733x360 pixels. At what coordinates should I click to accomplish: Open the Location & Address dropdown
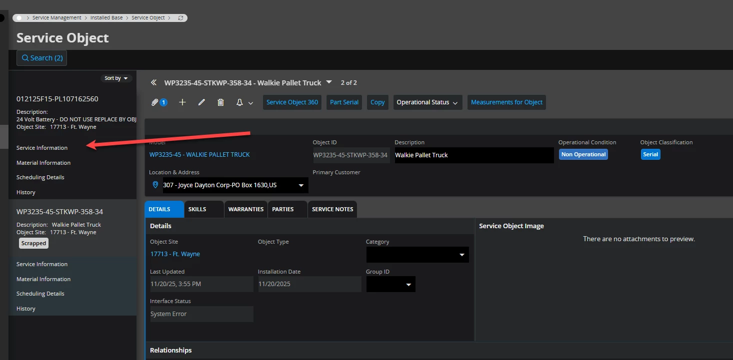coord(301,185)
